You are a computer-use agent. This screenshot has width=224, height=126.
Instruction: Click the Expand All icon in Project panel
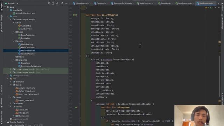click(53, 3)
